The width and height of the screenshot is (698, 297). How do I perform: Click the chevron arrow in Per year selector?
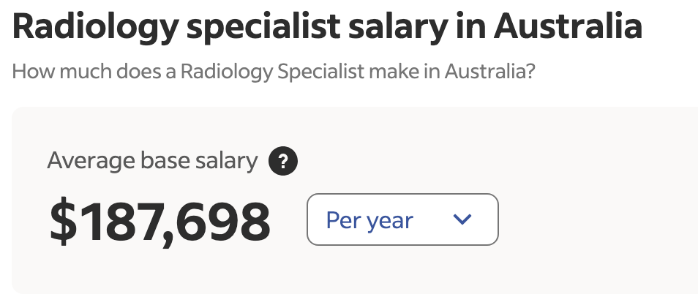click(462, 219)
